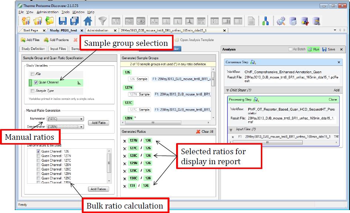This screenshot has height=213, width=350.
Task: Delete the 131 / 126 generated ratio
Action: click(x=125, y=186)
